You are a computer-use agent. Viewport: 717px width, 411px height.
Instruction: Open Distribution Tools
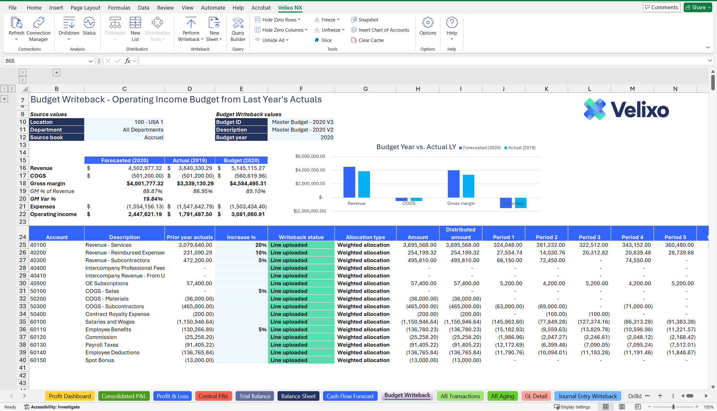click(157, 29)
